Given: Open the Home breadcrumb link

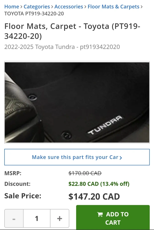Looking at the screenshot, I should click(x=12, y=7).
